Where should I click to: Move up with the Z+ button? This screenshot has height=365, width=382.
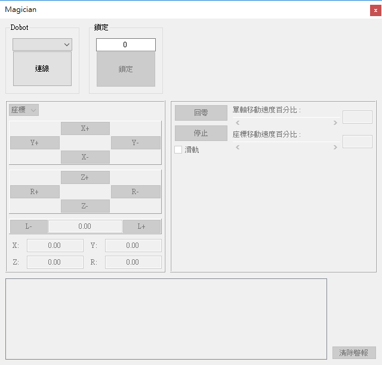click(85, 177)
